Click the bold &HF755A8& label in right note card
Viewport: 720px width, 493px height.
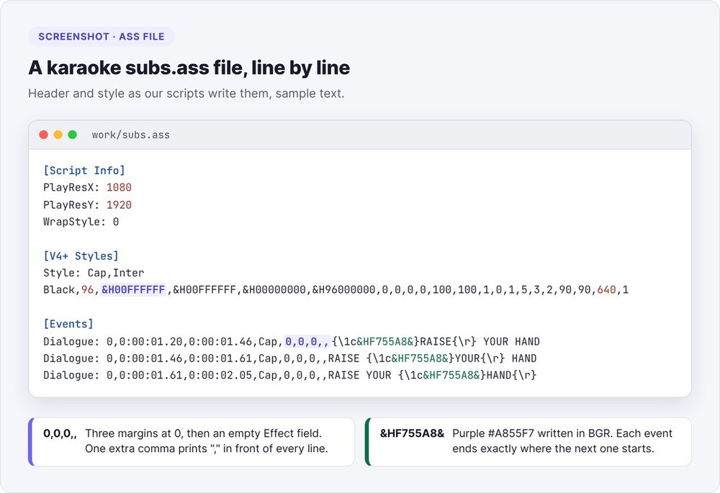point(412,433)
